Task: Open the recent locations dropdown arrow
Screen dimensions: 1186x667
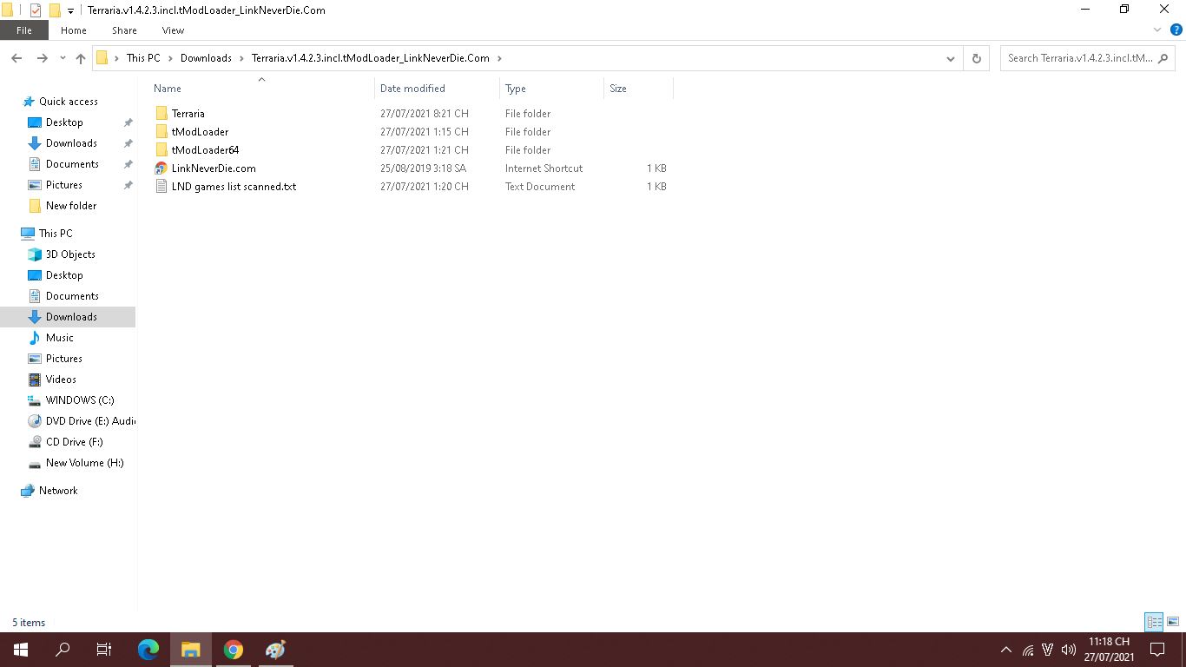Action: click(63, 58)
